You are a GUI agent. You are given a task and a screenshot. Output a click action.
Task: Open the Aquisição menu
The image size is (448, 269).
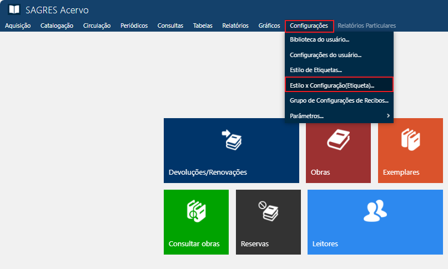click(x=18, y=26)
